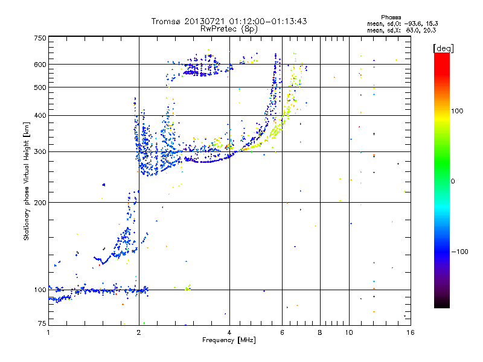Click the y-axis label 'Stationary phase Virtual Height [km]'

pyautogui.click(x=27, y=182)
